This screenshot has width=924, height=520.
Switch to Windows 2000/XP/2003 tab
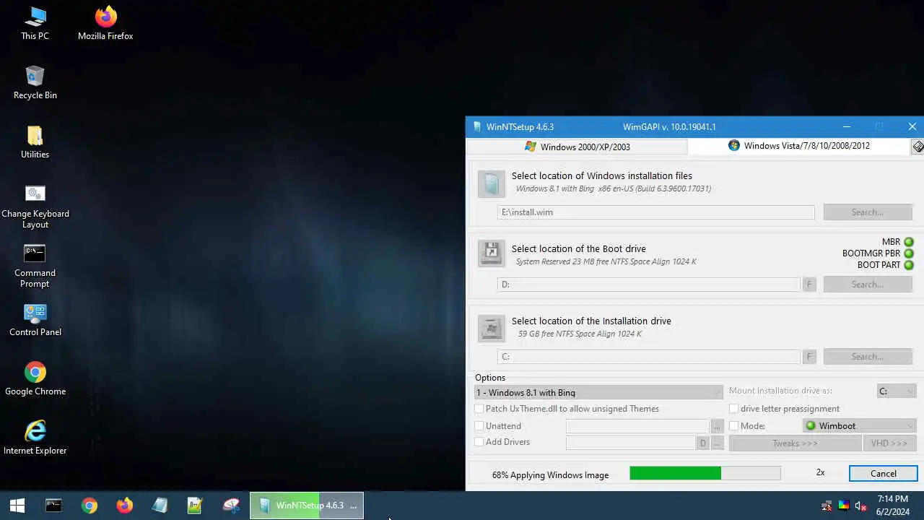(577, 147)
